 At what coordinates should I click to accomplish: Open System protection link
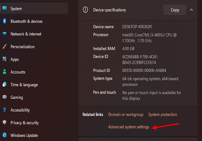tap(163, 114)
